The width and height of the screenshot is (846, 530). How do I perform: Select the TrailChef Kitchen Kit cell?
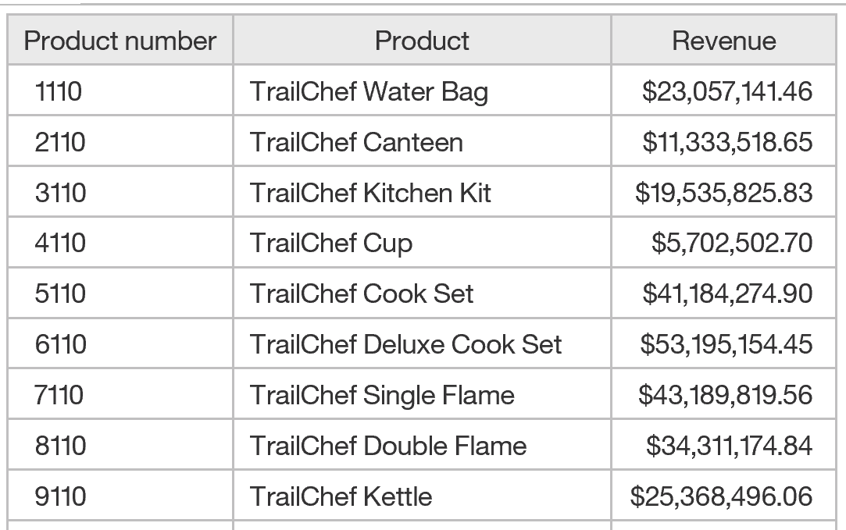pos(422,192)
